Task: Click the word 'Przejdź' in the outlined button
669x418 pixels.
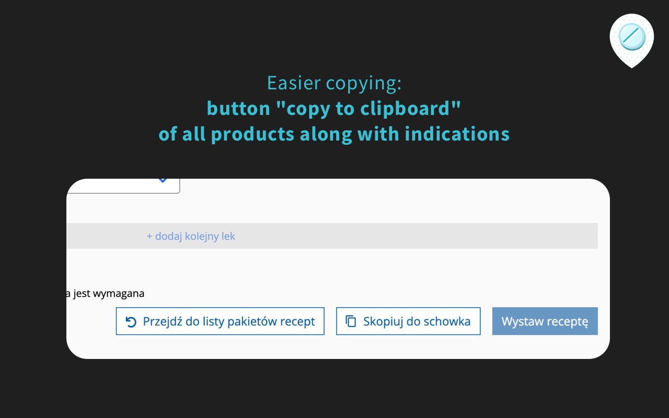Action: coord(163,321)
